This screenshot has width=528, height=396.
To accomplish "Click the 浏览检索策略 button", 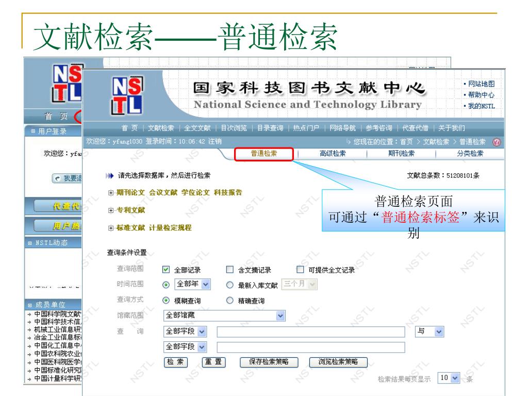I will pos(338,362).
